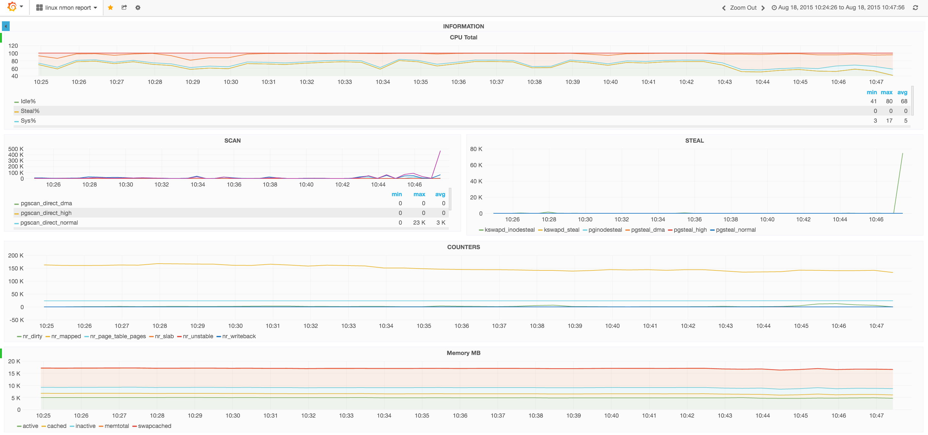Shift time range backward with left arrow
The image size is (928, 435).
pyautogui.click(x=724, y=8)
